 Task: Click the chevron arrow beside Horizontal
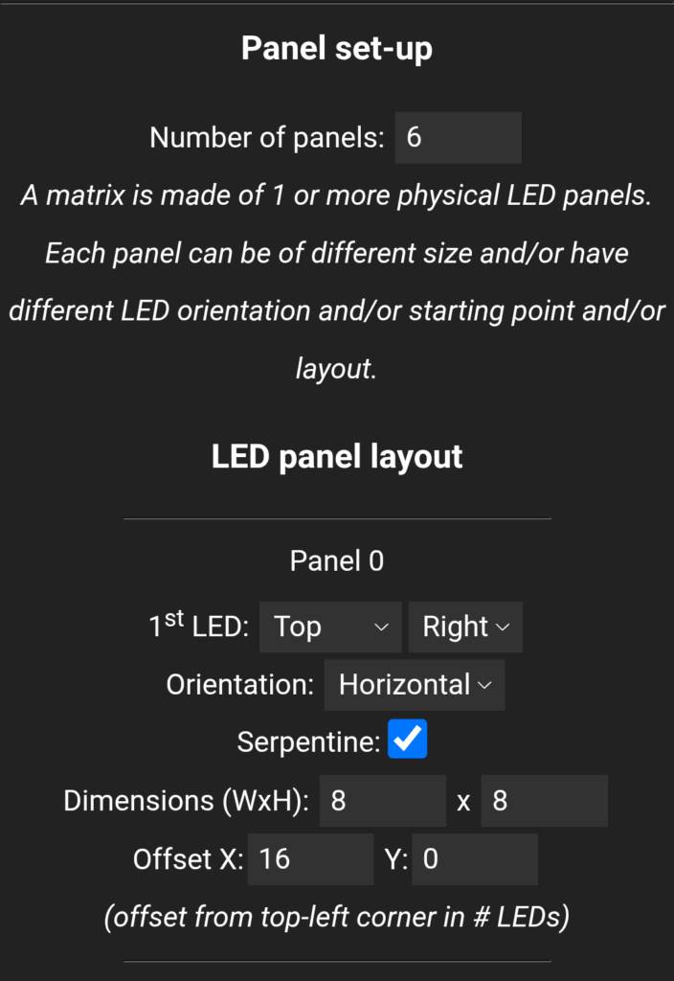click(484, 685)
